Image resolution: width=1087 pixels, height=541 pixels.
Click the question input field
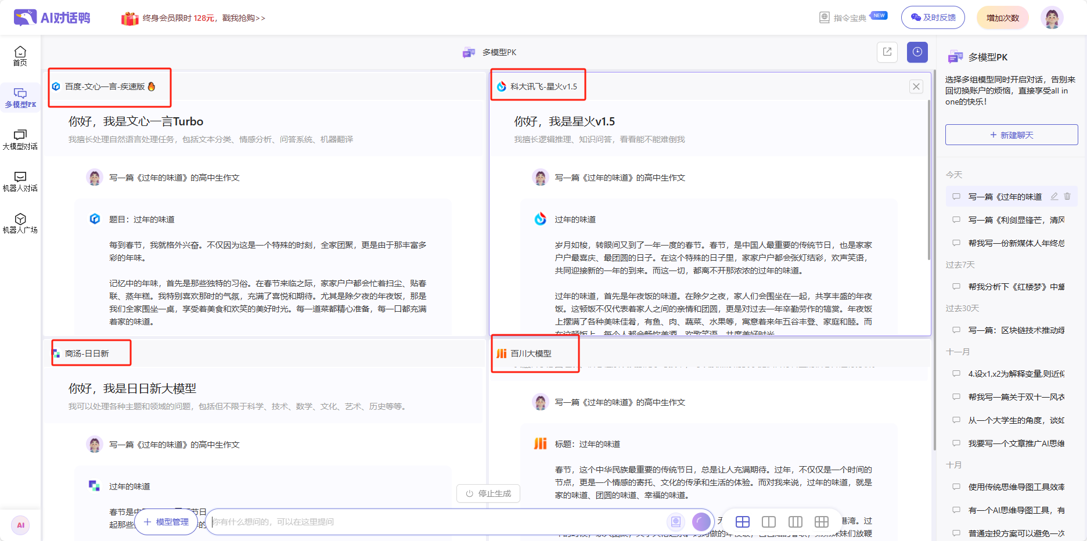(435, 522)
